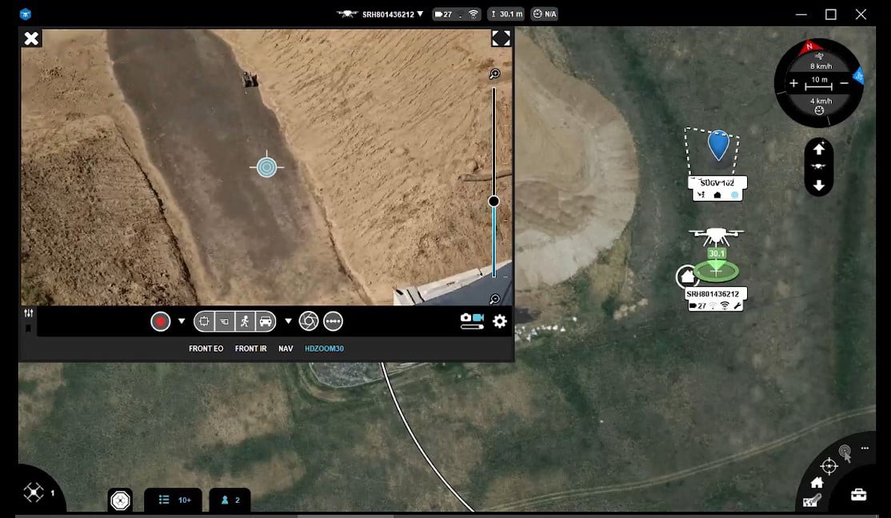Select the drone aircraft icon on map
Image resolution: width=891 pixels, height=518 pixels.
point(717,235)
